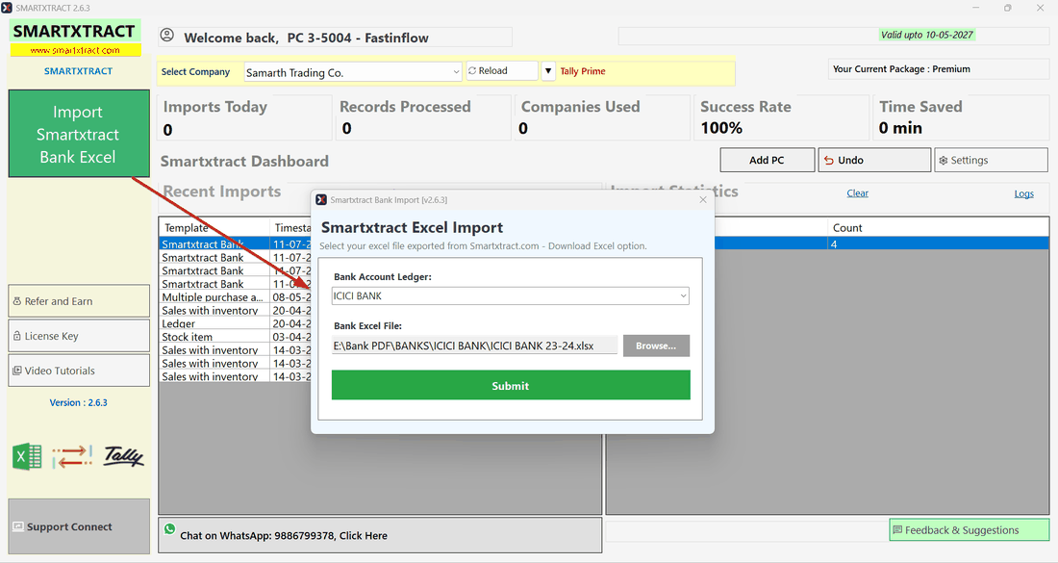The image size is (1058, 563).
Task: Click the Smartxtract icon in dialog title bar
Action: [322, 200]
